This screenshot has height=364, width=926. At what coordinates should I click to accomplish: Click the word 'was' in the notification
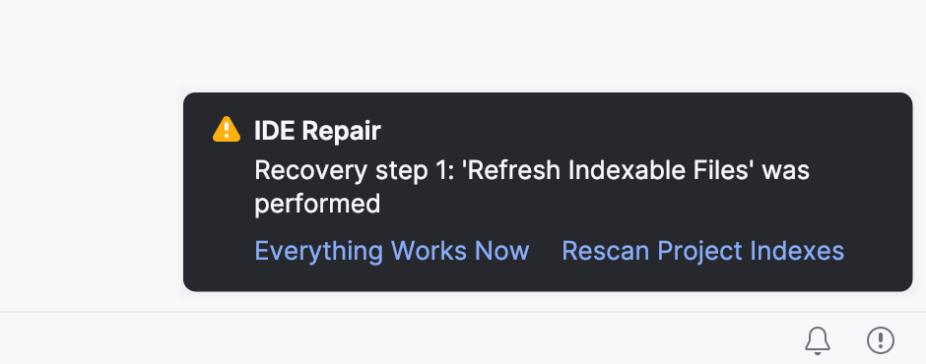(785, 170)
